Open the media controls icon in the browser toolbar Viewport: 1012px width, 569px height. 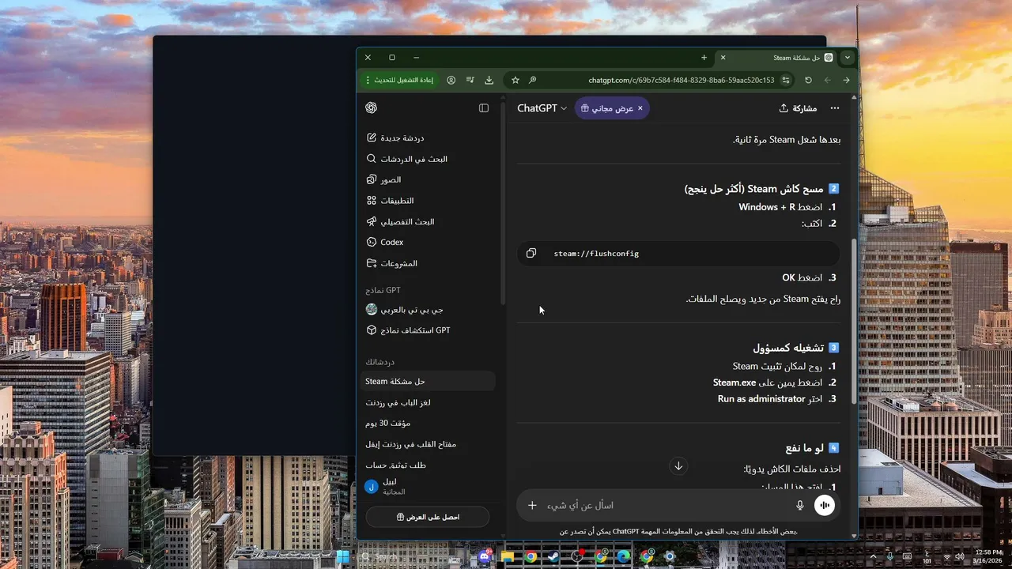click(x=470, y=80)
